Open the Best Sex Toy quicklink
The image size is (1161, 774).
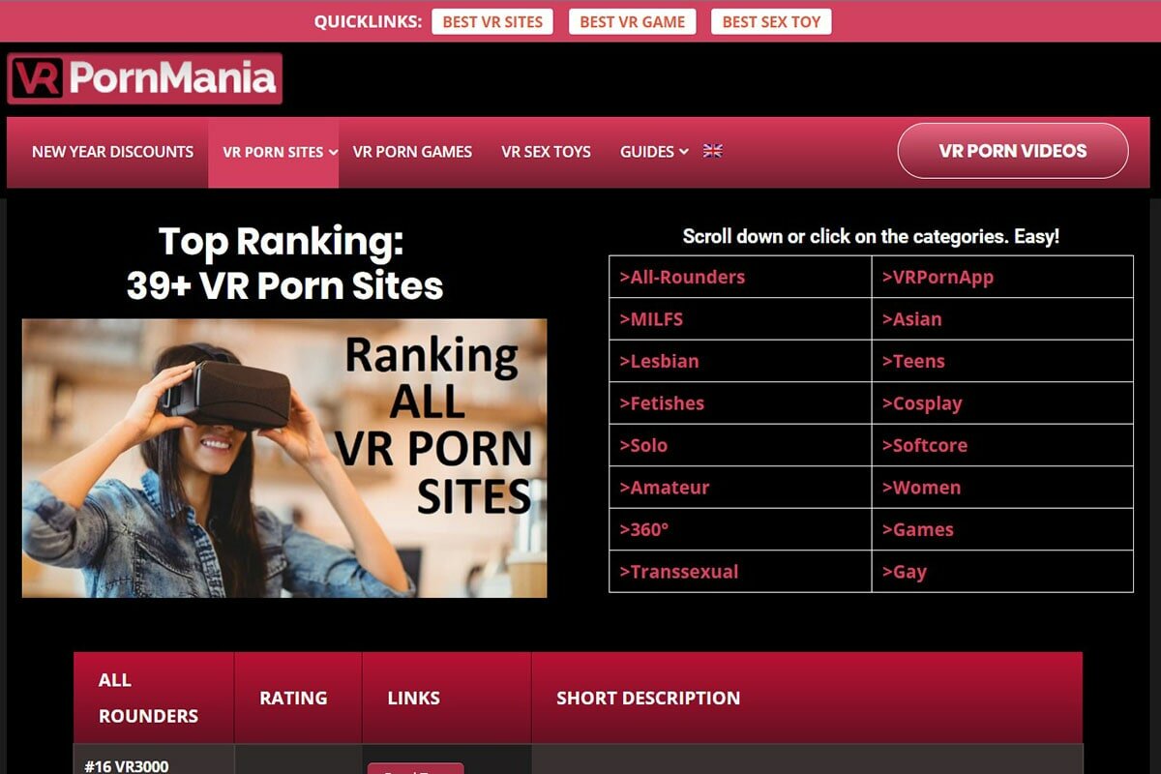point(771,22)
